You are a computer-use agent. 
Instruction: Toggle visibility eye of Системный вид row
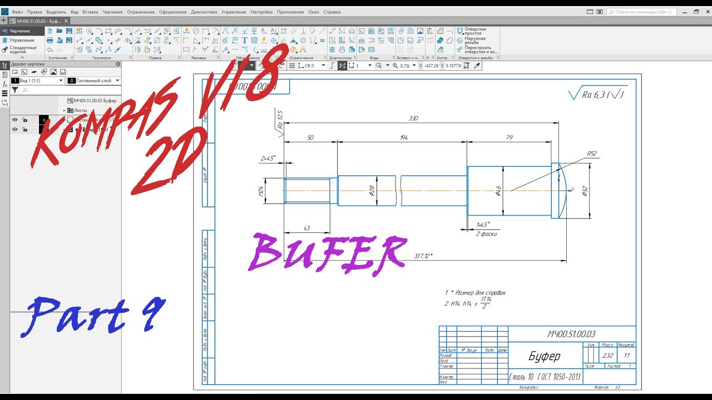pos(15,119)
